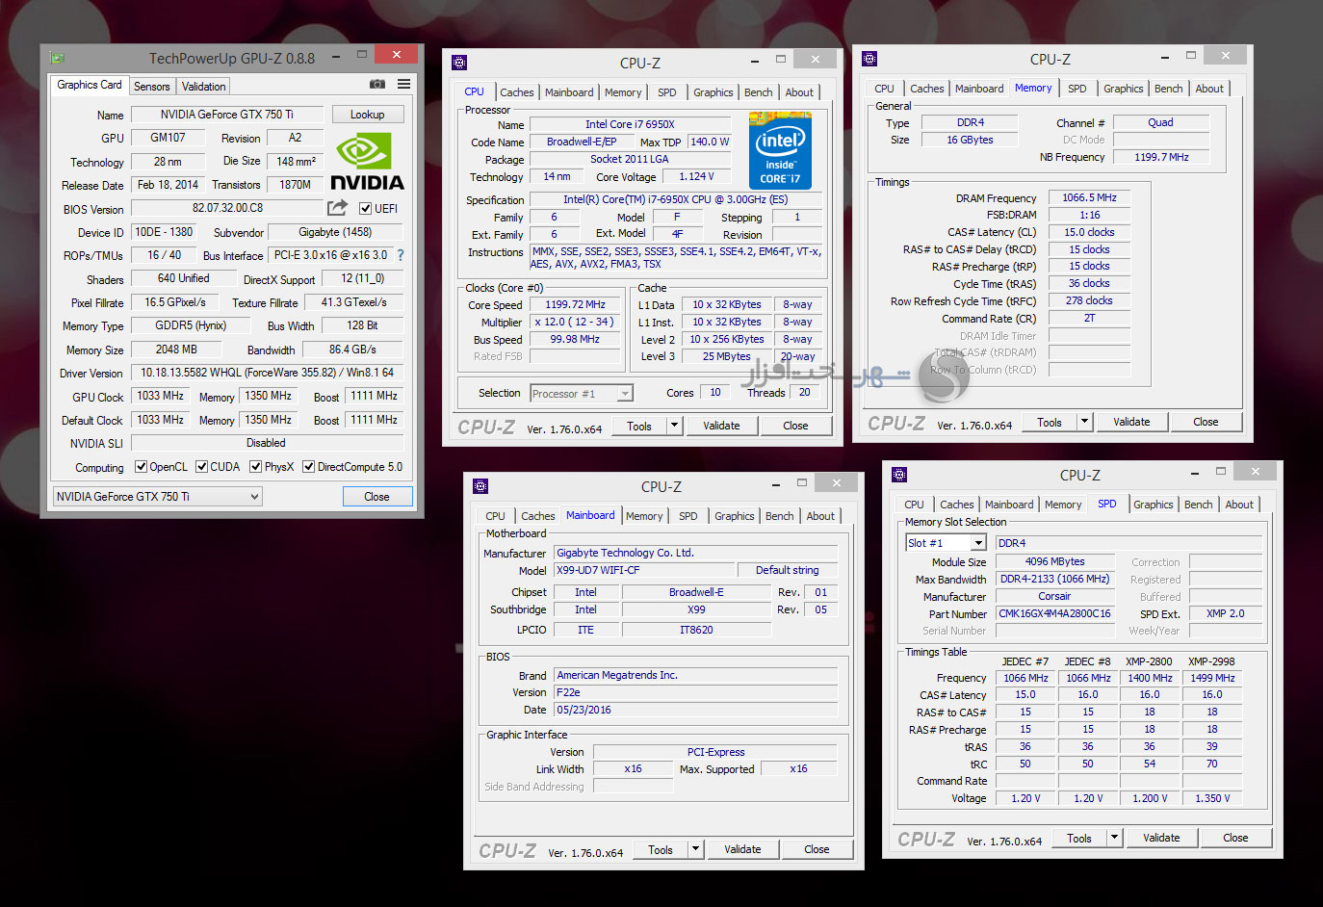Image resolution: width=1323 pixels, height=907 pixels.
Task: Click the BIOS version share/export icon
Action: (x=337, y=208)
